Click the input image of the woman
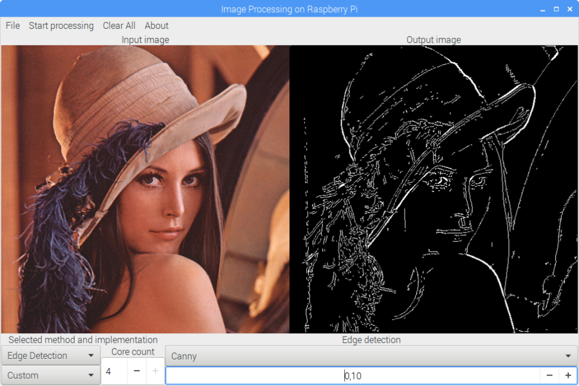The image size is (579, 386). [x=145, y=189]
